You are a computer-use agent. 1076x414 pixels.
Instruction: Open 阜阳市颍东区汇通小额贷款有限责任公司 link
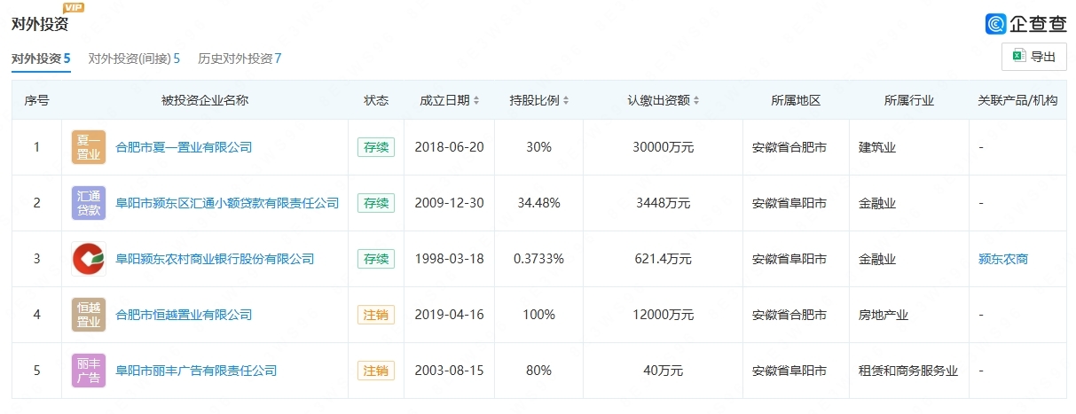click(x=228, y=203)
